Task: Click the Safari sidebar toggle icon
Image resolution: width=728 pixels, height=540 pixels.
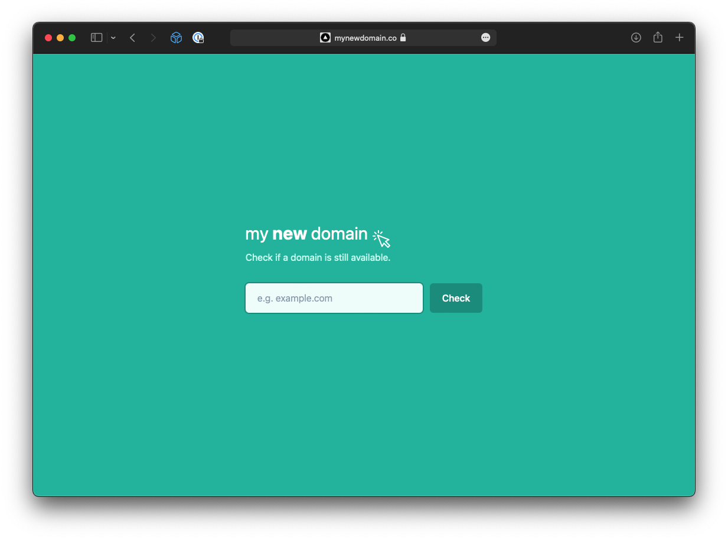Action: (97, 38)
